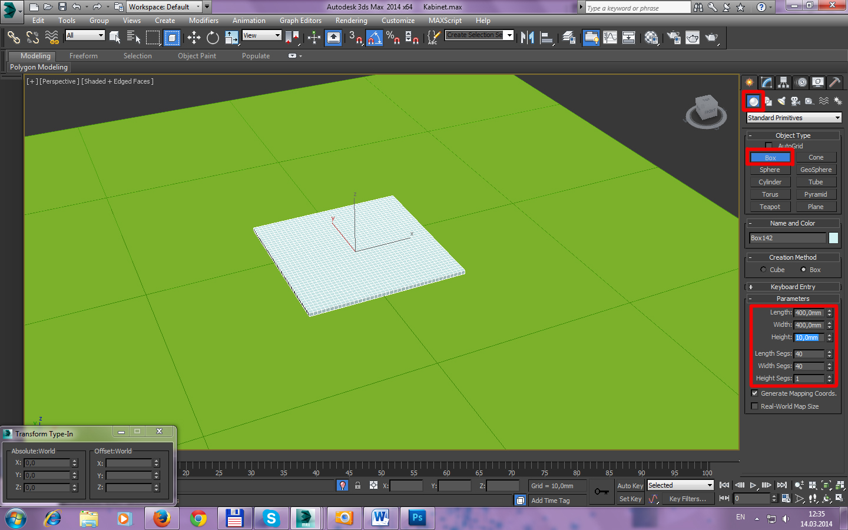
Task: Open the Curve Editor
Action: point(610,38)
